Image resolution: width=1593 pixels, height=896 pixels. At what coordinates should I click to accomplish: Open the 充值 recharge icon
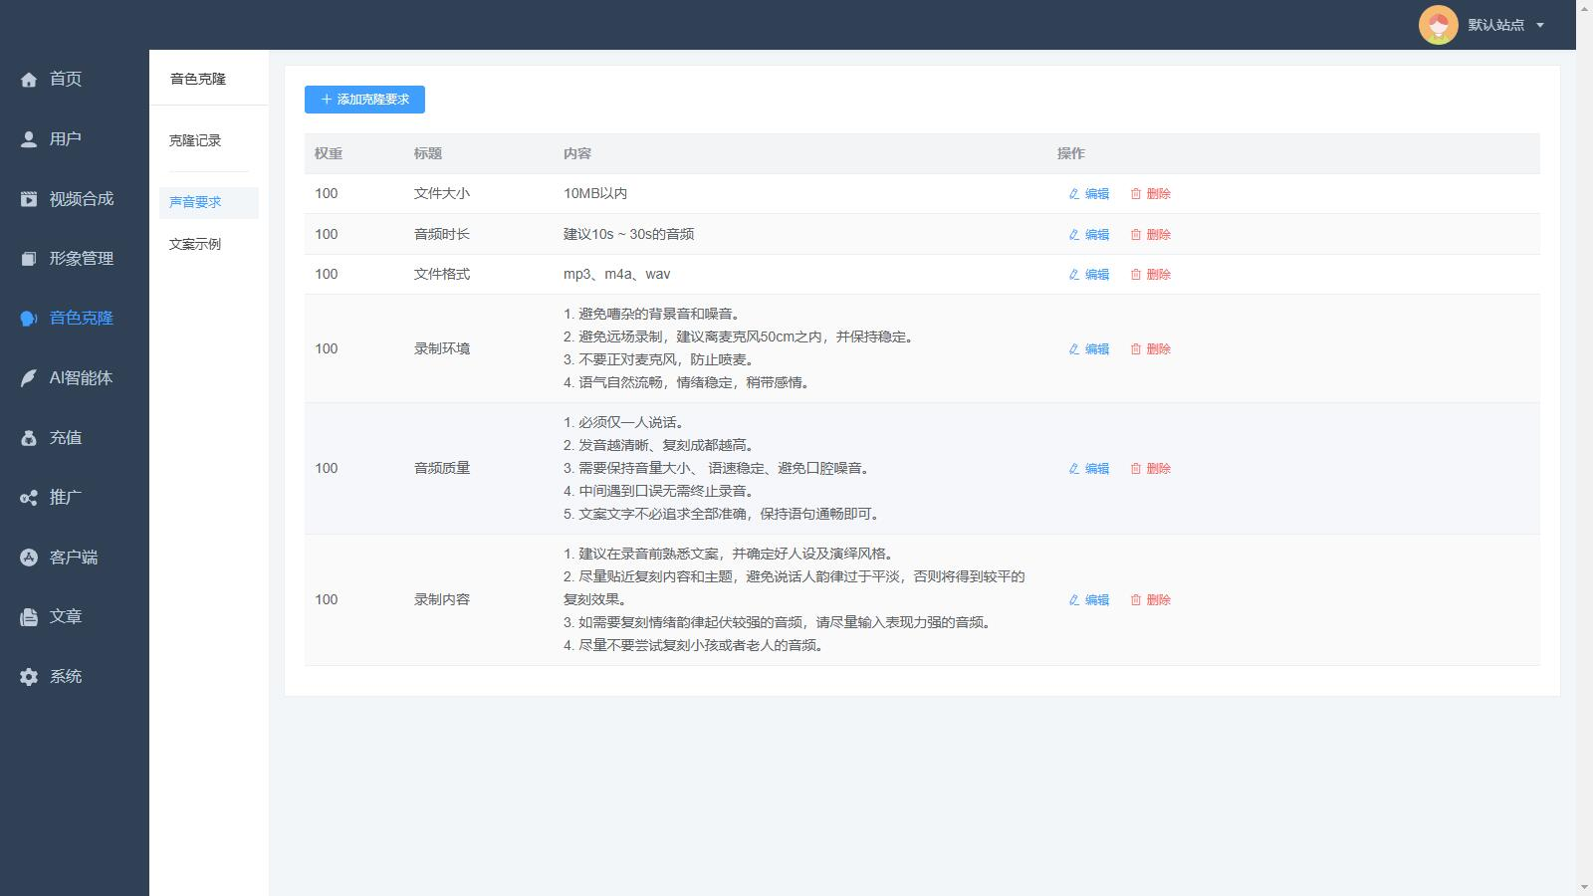(28, 437)
